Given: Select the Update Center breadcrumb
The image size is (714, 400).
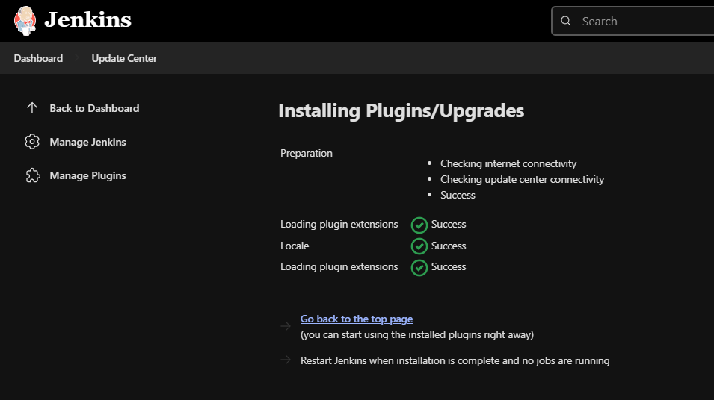Looking at the screenshot, I should [124, 58].
